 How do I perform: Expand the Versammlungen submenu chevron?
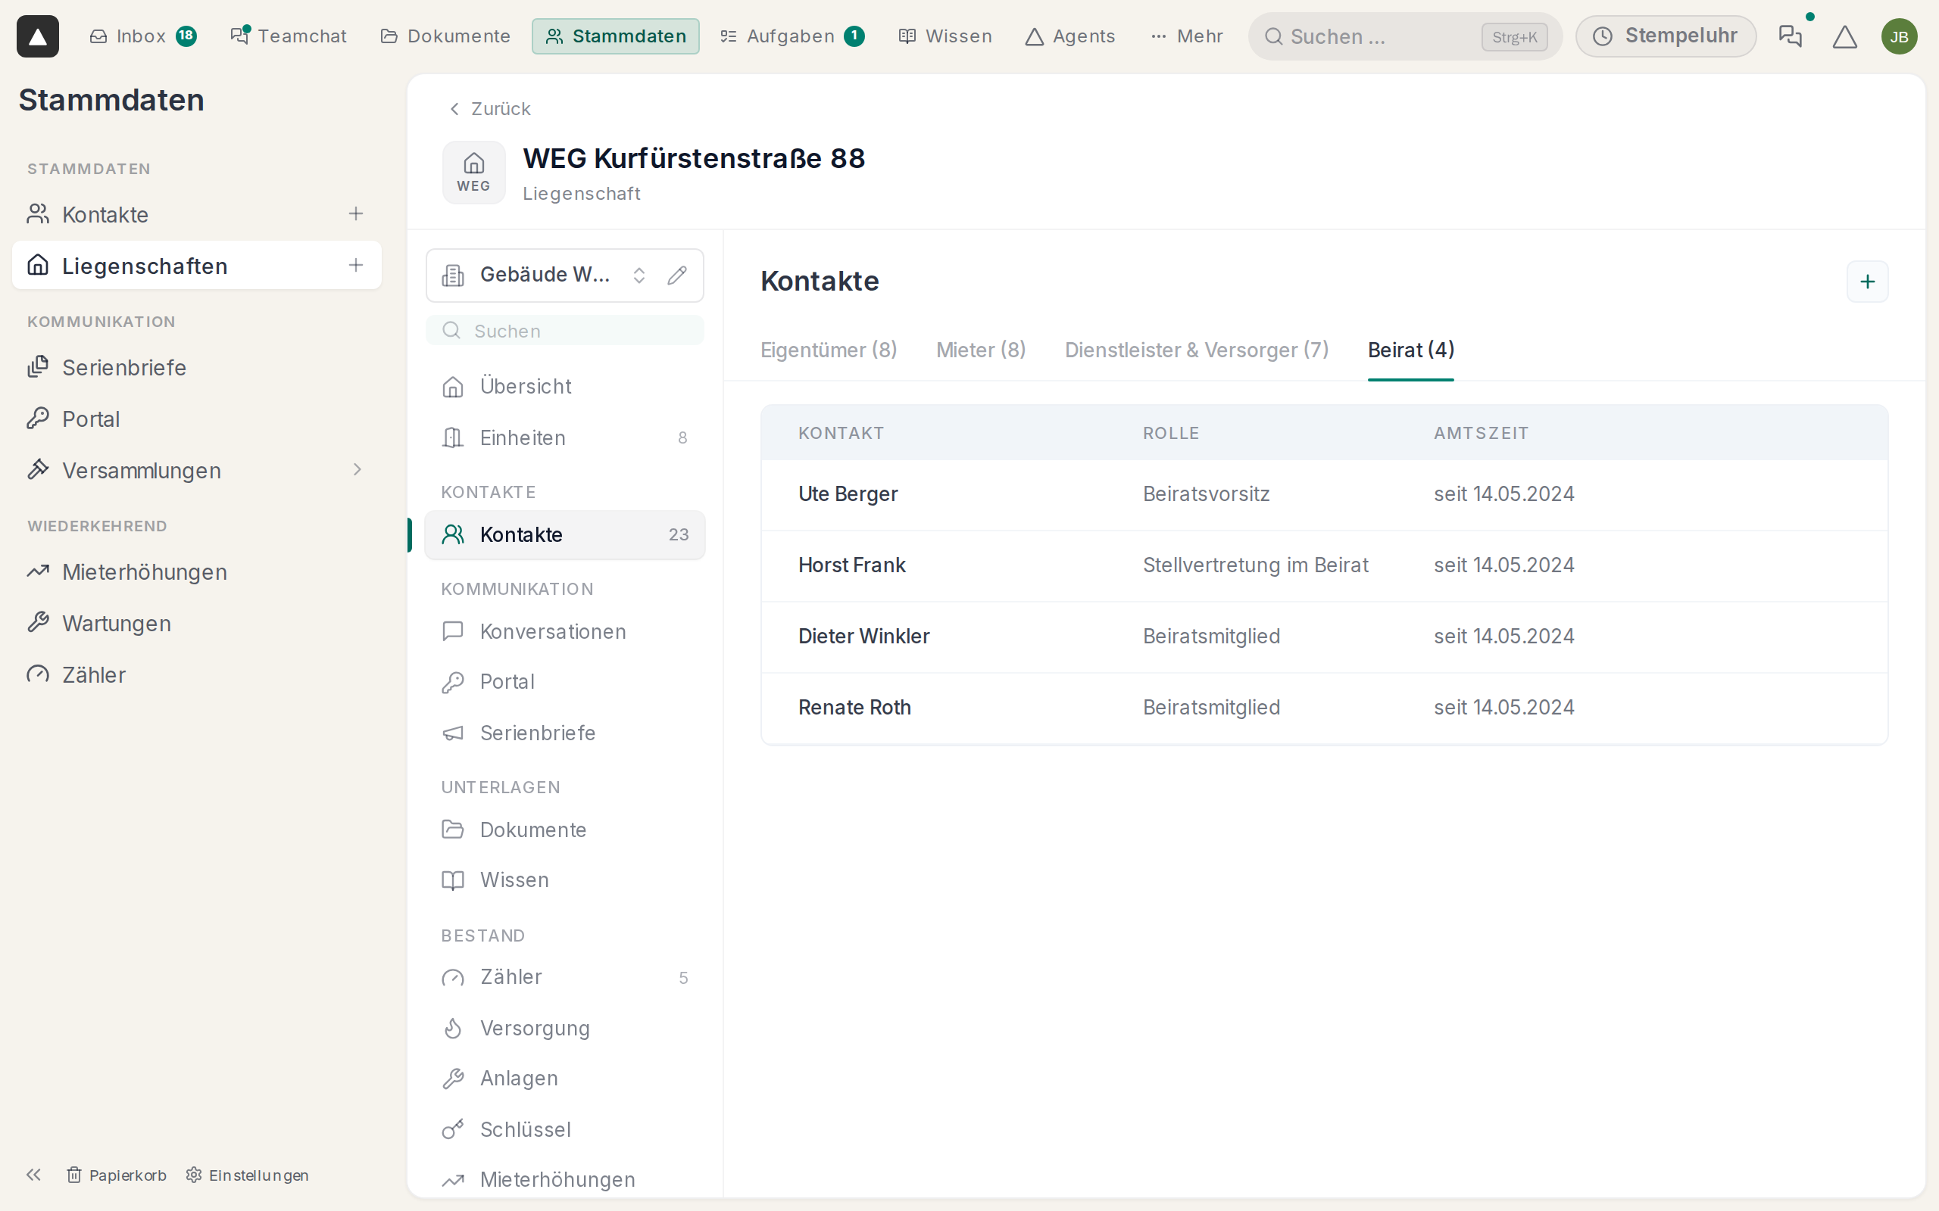click(x=358, y=469)
